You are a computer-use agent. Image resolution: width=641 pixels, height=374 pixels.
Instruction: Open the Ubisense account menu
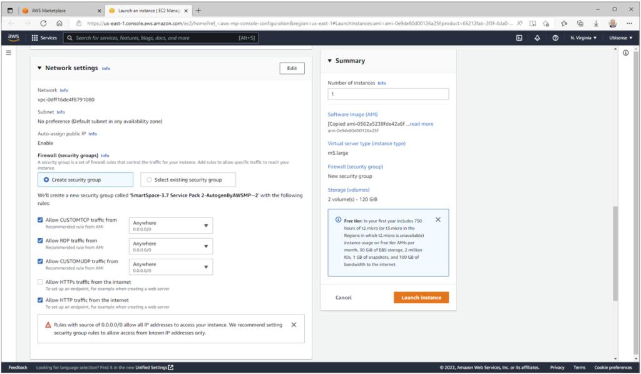620,38
